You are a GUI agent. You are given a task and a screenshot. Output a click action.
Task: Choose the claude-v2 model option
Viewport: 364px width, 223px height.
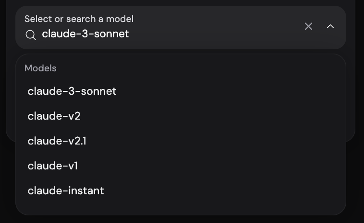click(x=181, y=116)
